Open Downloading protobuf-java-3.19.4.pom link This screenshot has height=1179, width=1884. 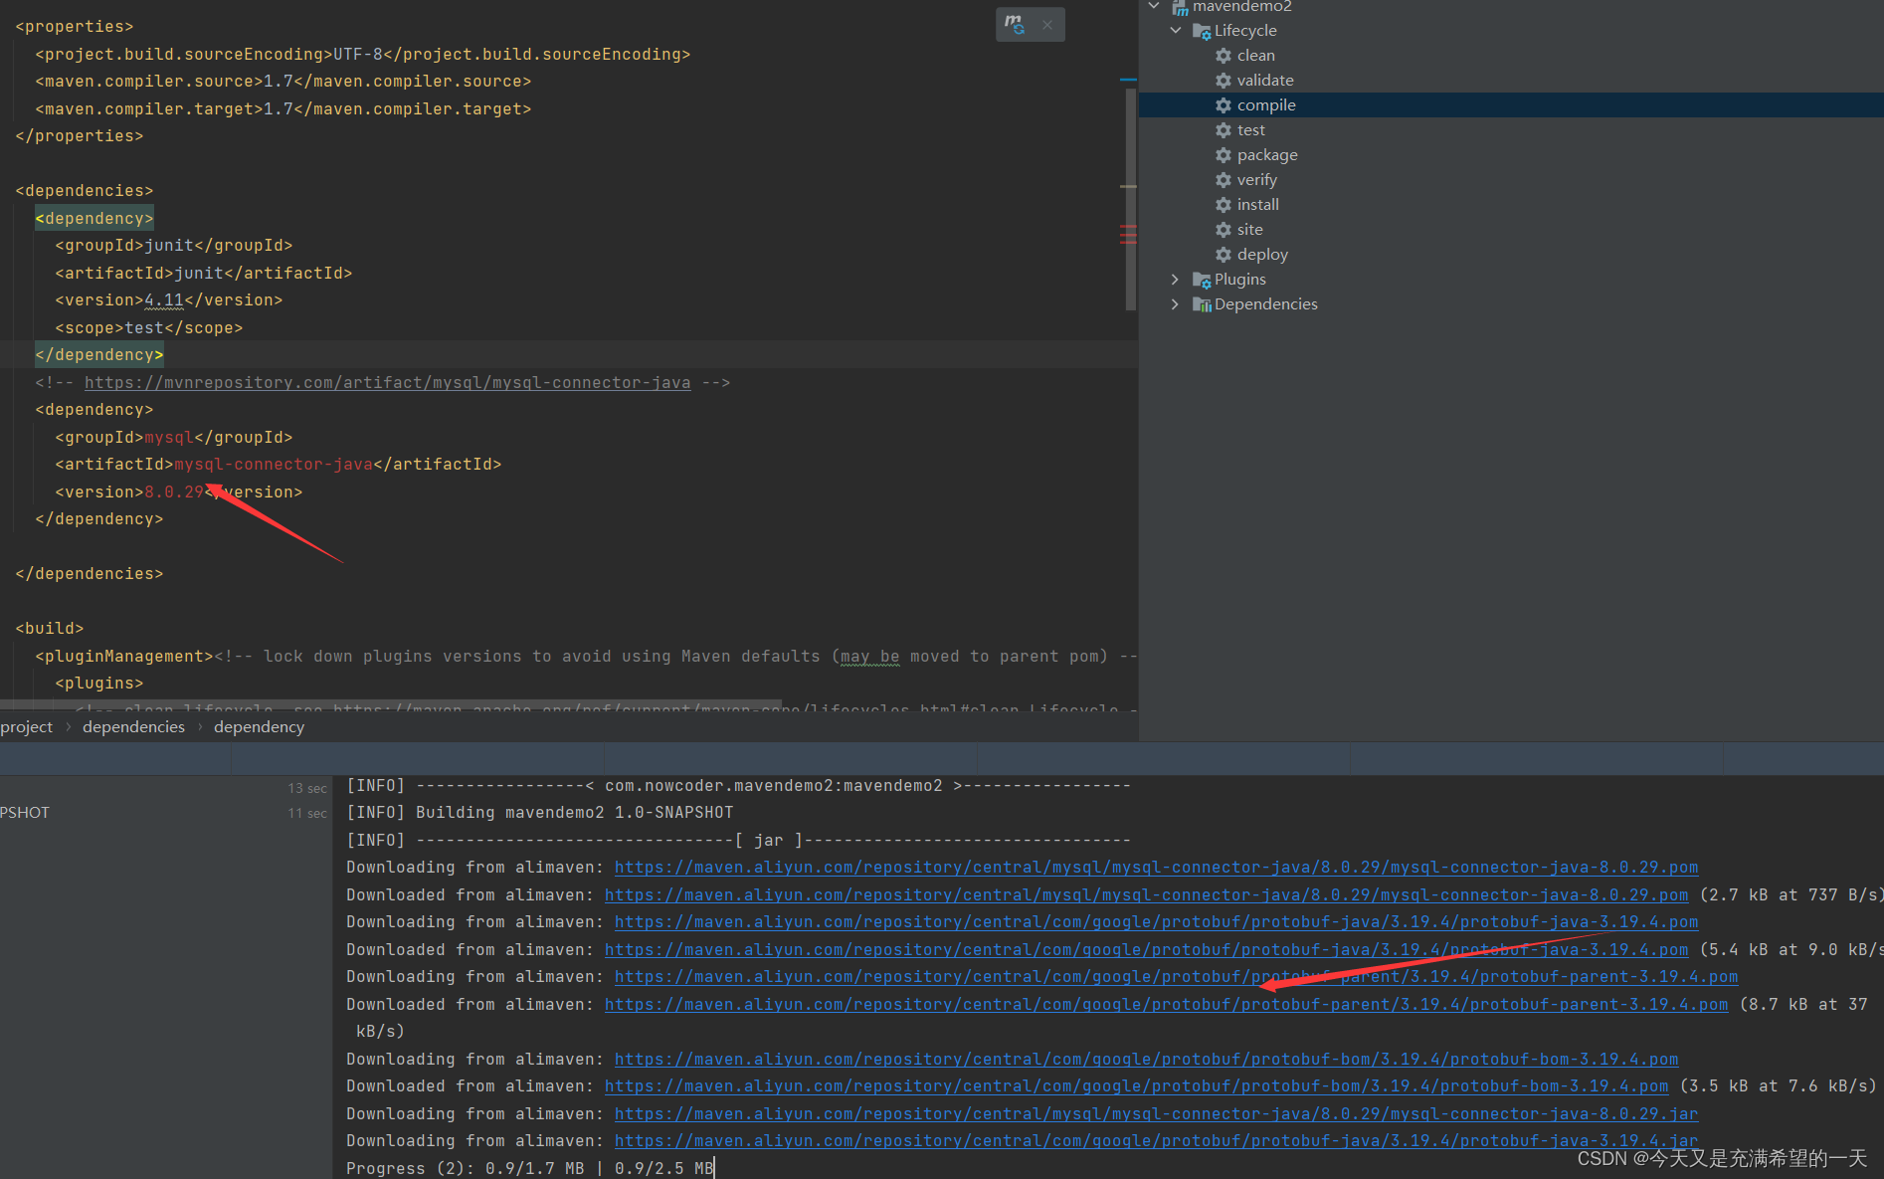coord(1156,922)
